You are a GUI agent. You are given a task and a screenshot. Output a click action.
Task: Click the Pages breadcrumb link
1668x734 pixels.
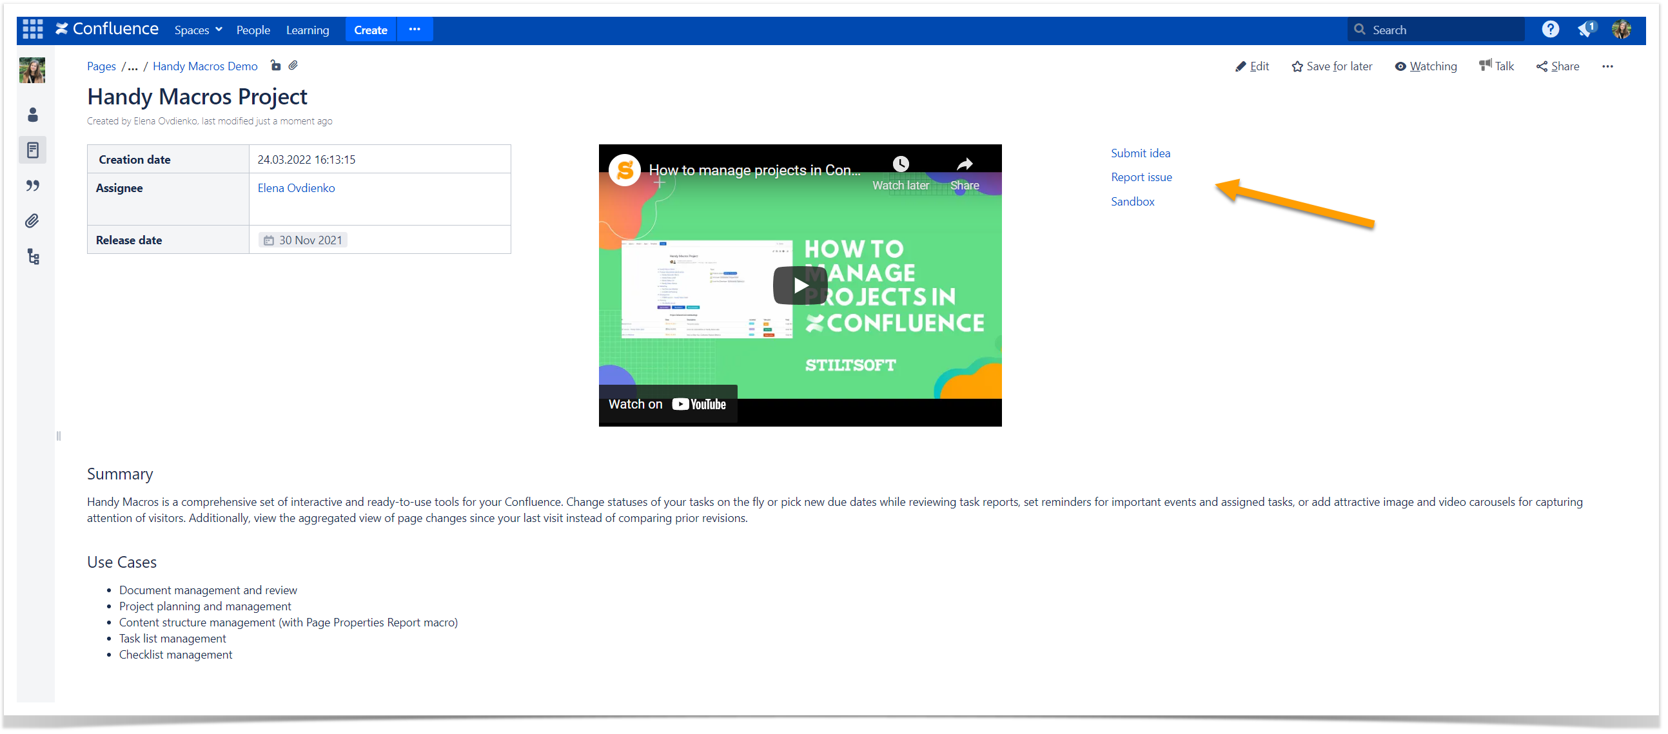click(102, 66)
